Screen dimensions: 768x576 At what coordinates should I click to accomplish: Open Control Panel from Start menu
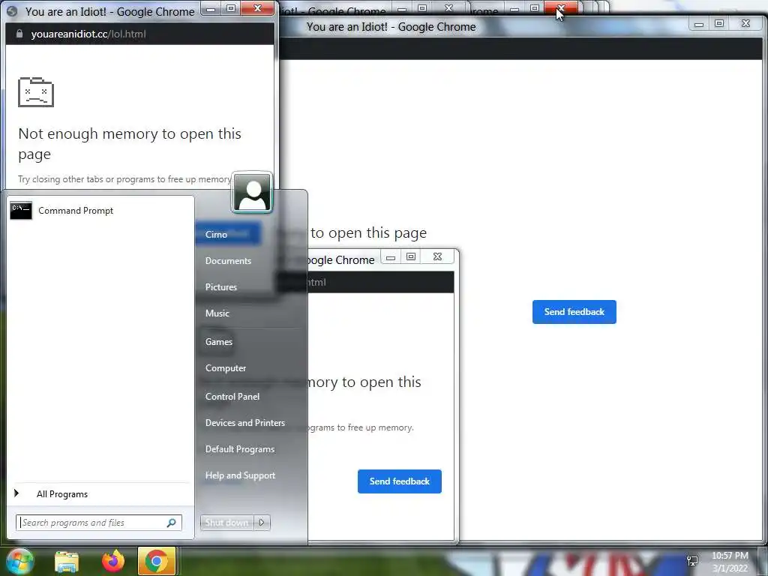232,396
